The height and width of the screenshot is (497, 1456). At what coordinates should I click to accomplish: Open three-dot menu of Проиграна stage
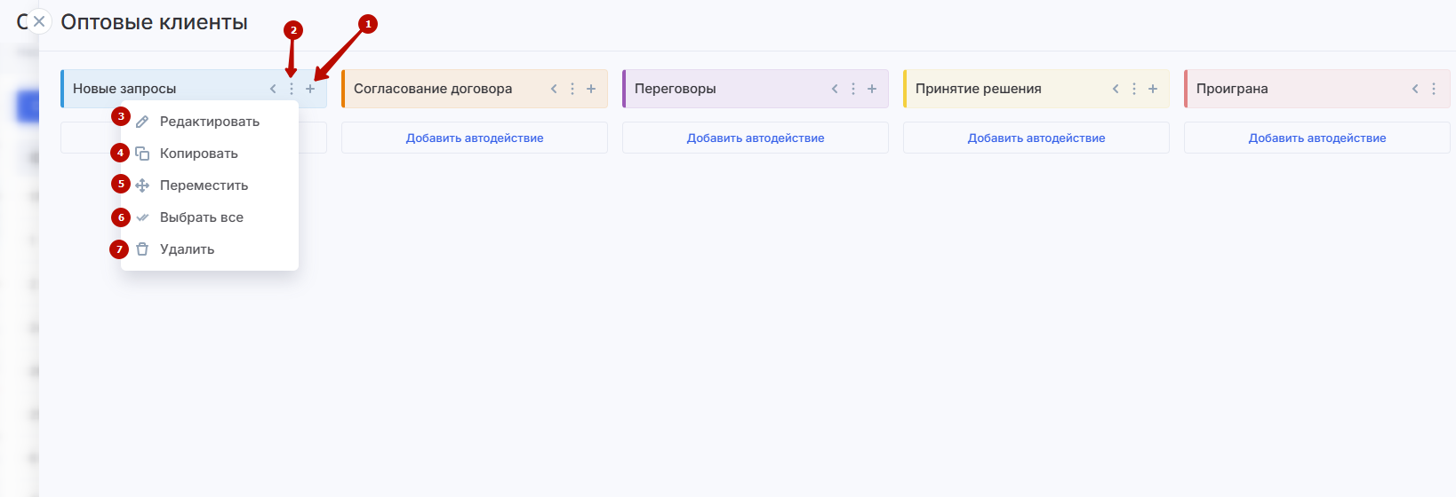[1434, 89]
